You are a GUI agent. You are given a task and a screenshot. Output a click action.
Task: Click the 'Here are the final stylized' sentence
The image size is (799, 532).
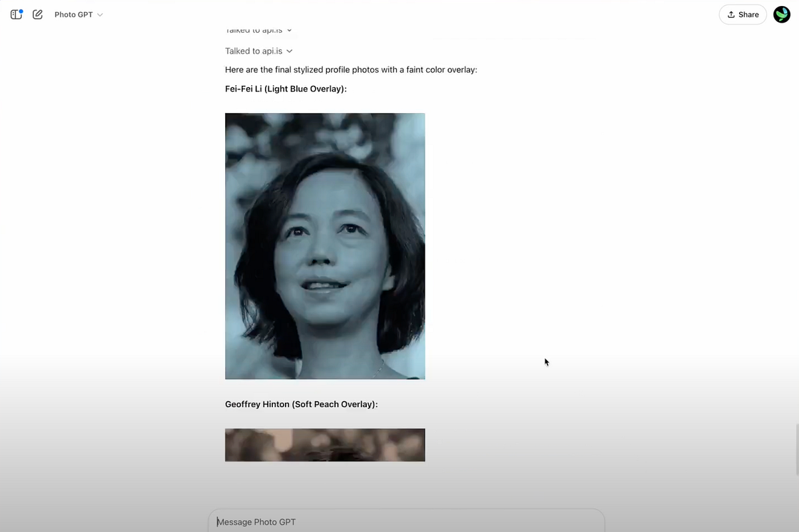351,70
